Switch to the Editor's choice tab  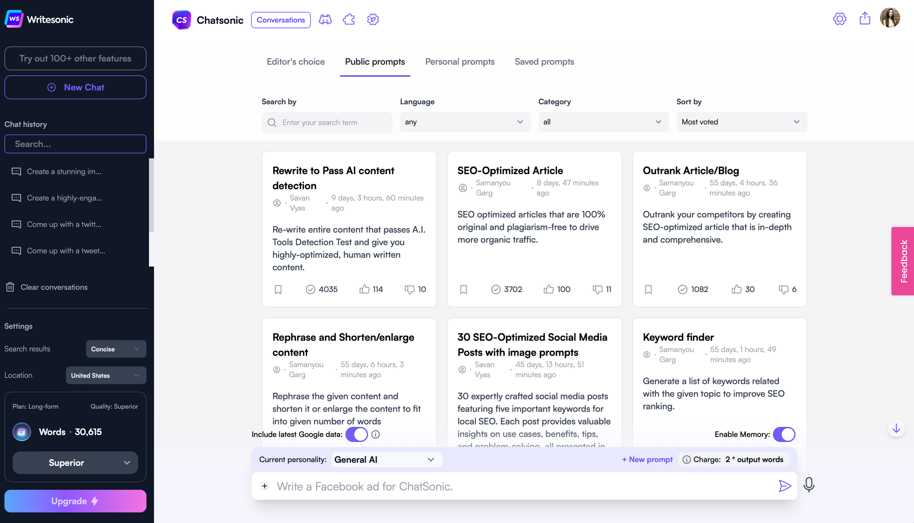click(296, 62)
